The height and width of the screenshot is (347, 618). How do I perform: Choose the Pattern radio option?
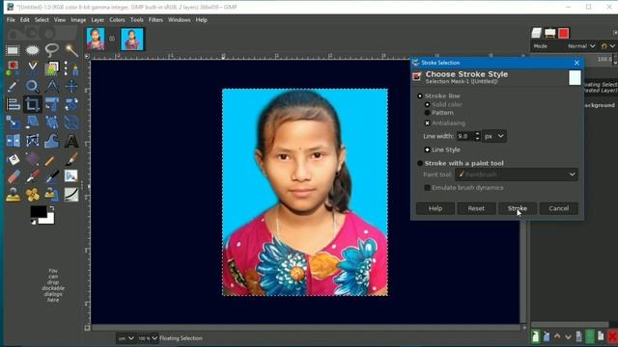click(427, 113)
